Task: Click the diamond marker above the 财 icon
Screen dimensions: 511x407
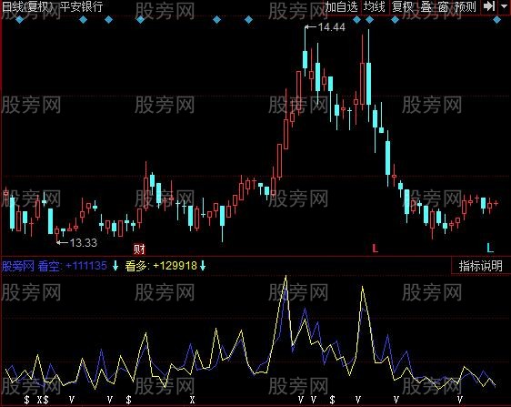Action: pos(140,20)
